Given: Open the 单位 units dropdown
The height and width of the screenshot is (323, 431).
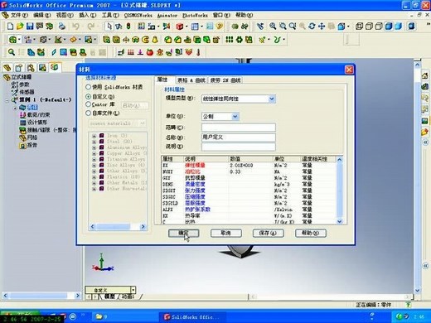Looking at the screenshot, I should (x=235, y=117).
